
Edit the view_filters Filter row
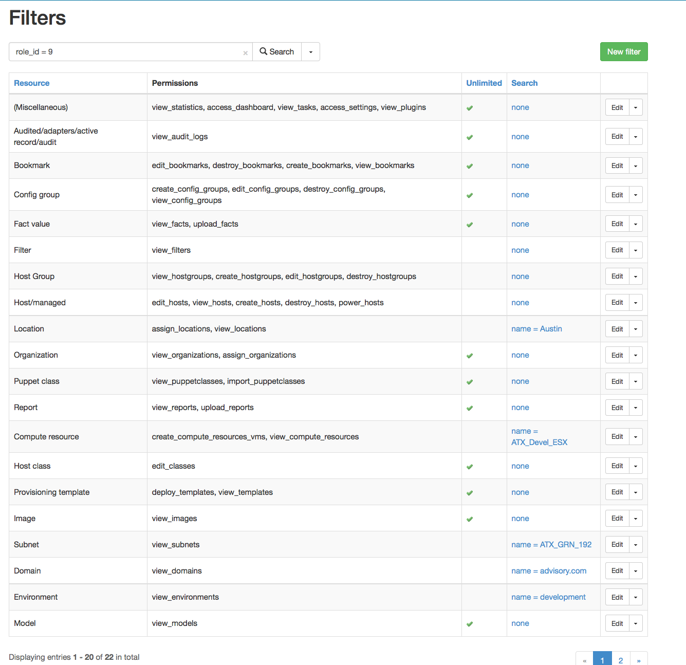617,250
